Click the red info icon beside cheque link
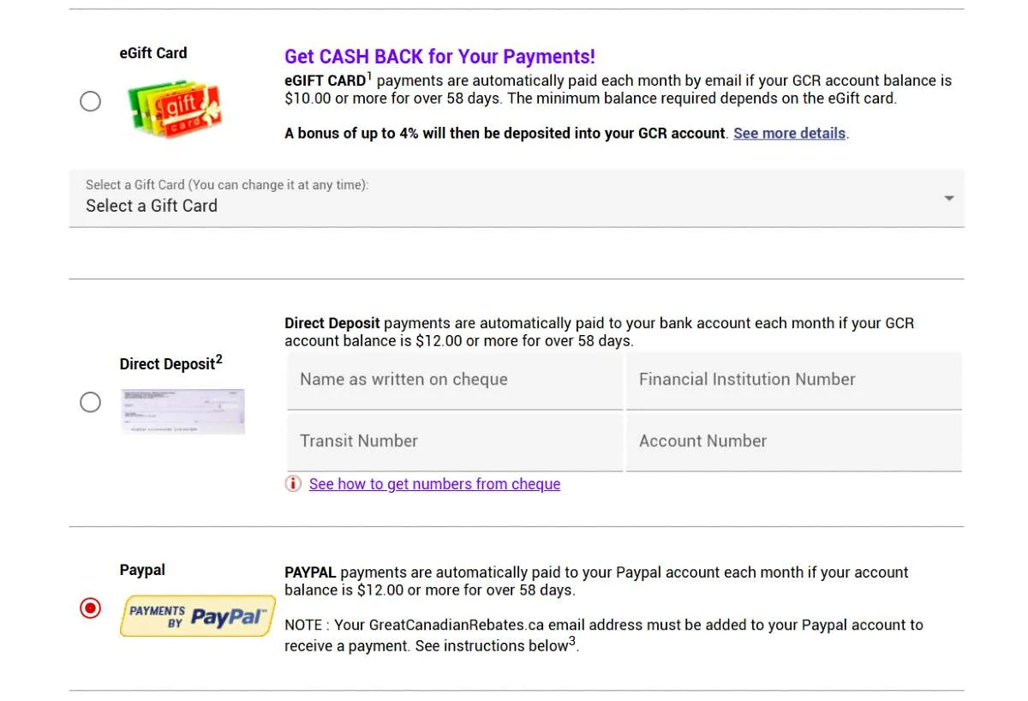 point(292,483)
